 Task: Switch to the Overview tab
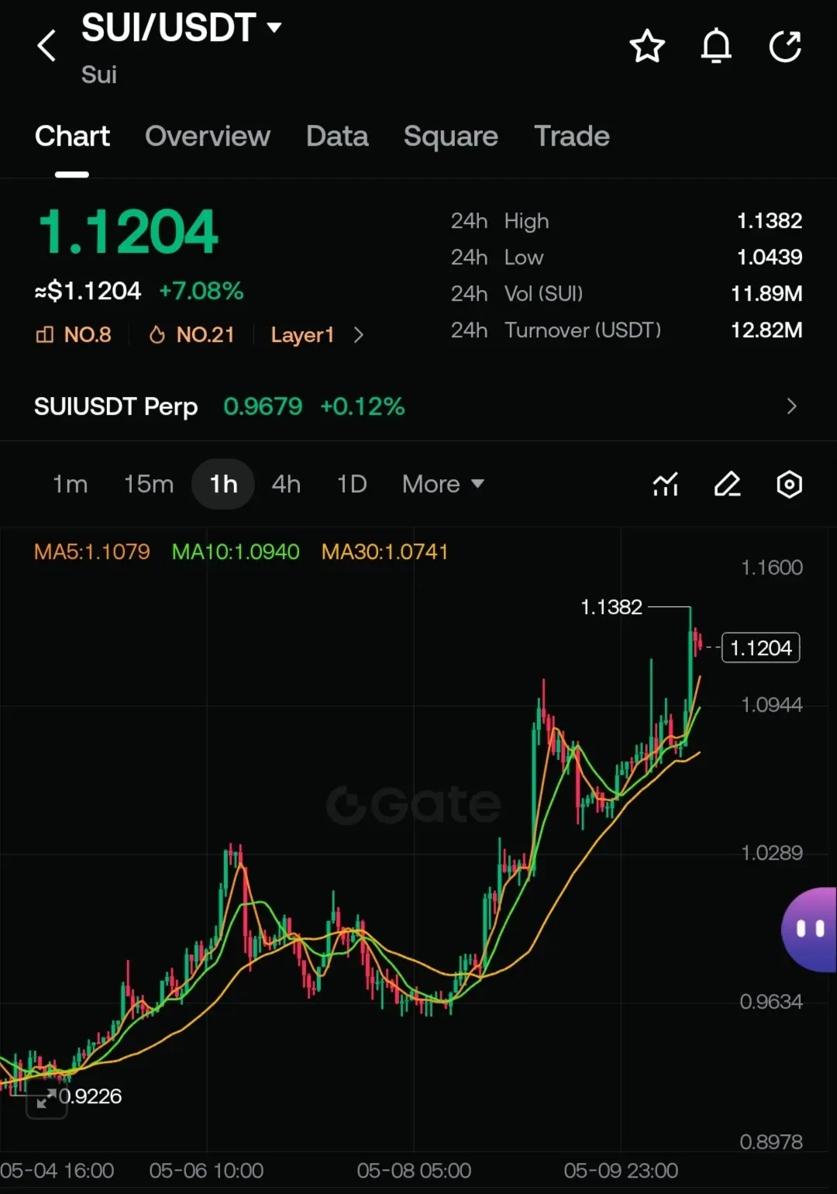[208, 136]
